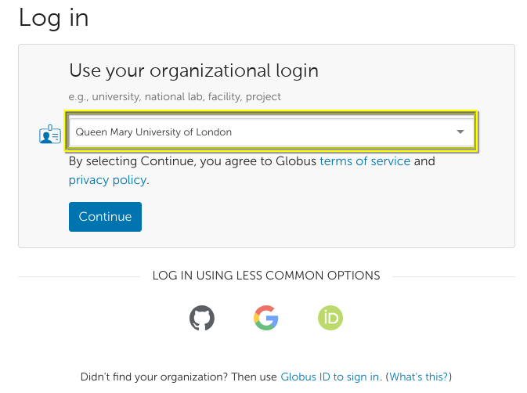The height and width of the screenshot is (393, 527).
Task: Click the By selecting Continue agreement text
Action: [192, 161]
